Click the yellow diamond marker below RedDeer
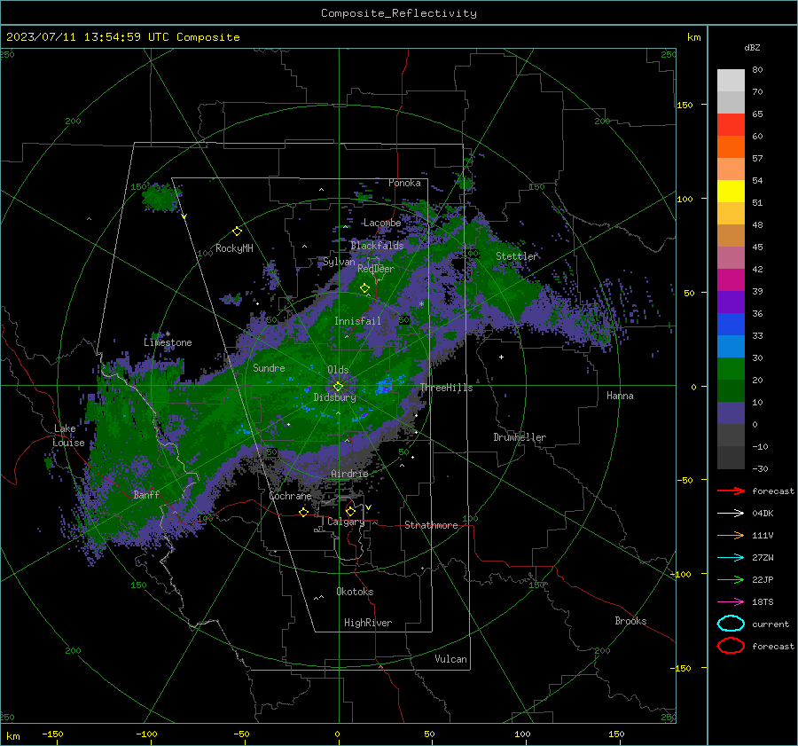Screen dimensions: 798x746 point(364,288)
